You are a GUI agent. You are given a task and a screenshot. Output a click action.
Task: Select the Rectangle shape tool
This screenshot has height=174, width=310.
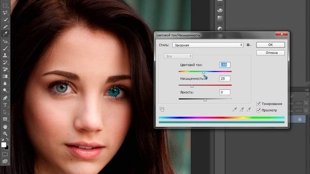coord(5,119)
